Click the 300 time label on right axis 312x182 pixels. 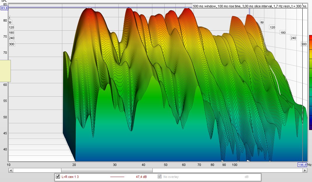click(x=304, y=44)
